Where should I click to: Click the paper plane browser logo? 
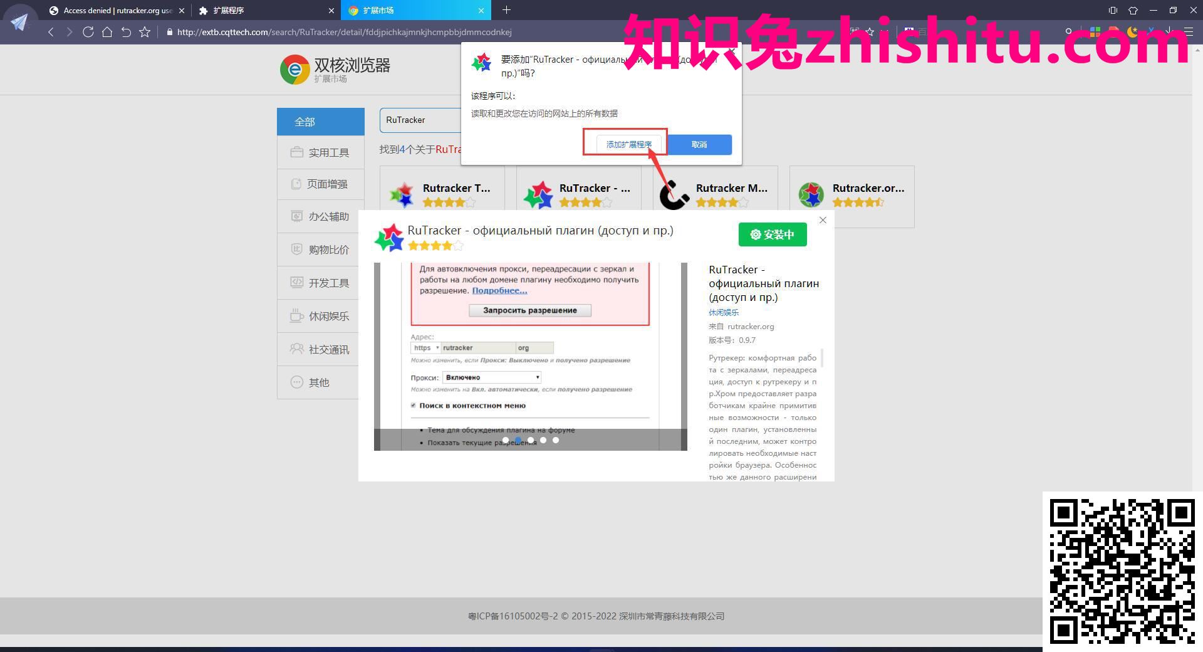[x=19, y=22]
